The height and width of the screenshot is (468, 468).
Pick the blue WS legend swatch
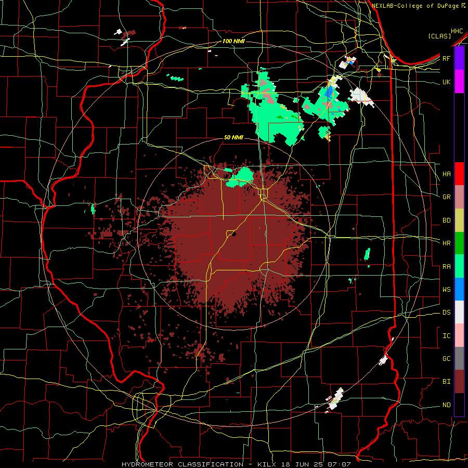pyautogui.click(x=459, y=289)
